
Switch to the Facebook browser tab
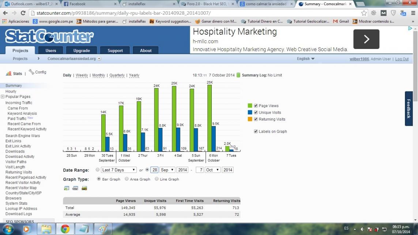[x=90, y=4]
